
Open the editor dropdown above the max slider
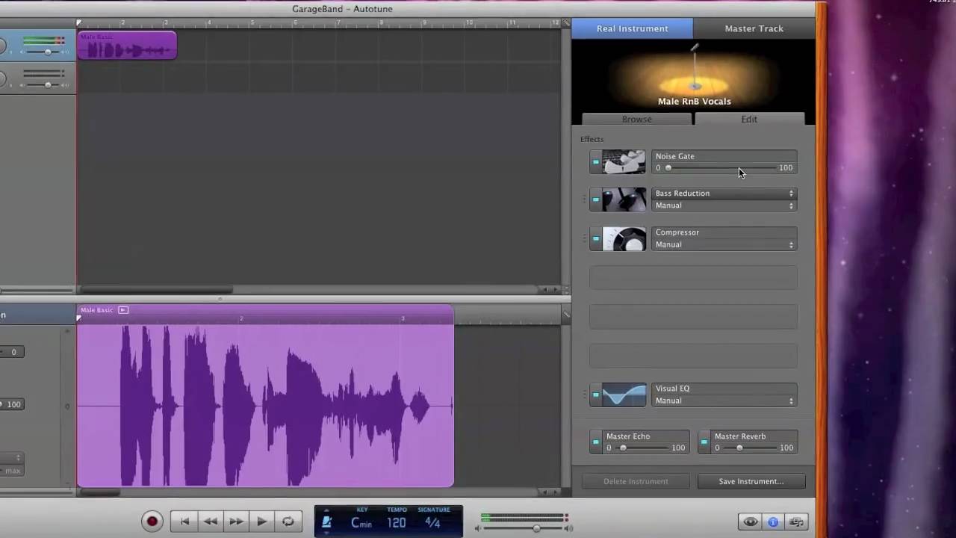[x=12, y=457]
